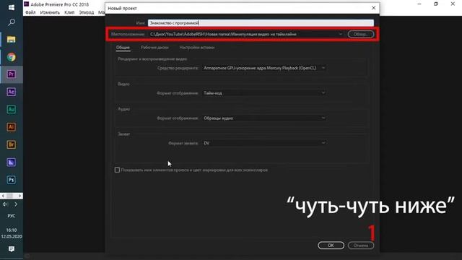This screenshot has width=462, height=260.
Task: Open the notification center icon
Action: click(12, 249)
